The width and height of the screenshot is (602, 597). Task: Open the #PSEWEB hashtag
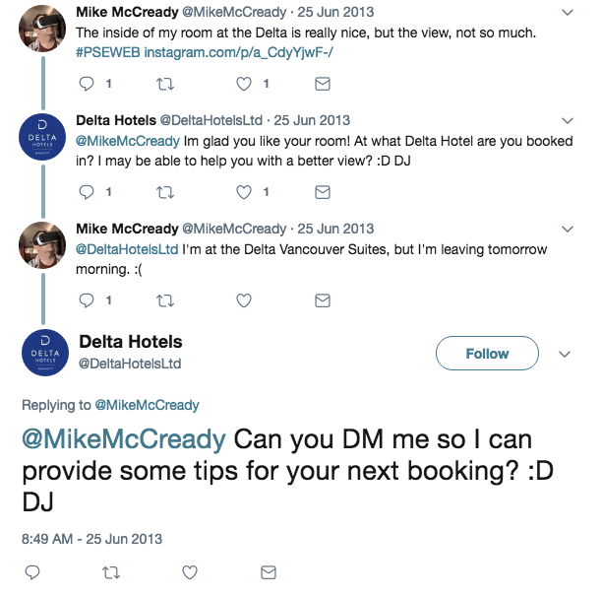(108, 52)
